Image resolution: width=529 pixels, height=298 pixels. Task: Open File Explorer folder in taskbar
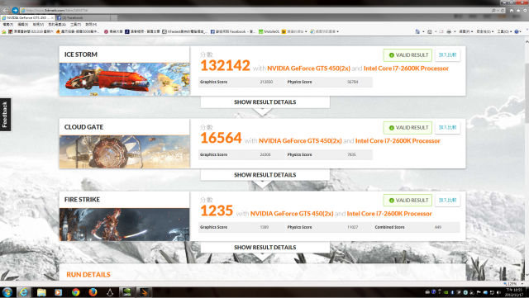pyautogui.click(x=41, y=292)
